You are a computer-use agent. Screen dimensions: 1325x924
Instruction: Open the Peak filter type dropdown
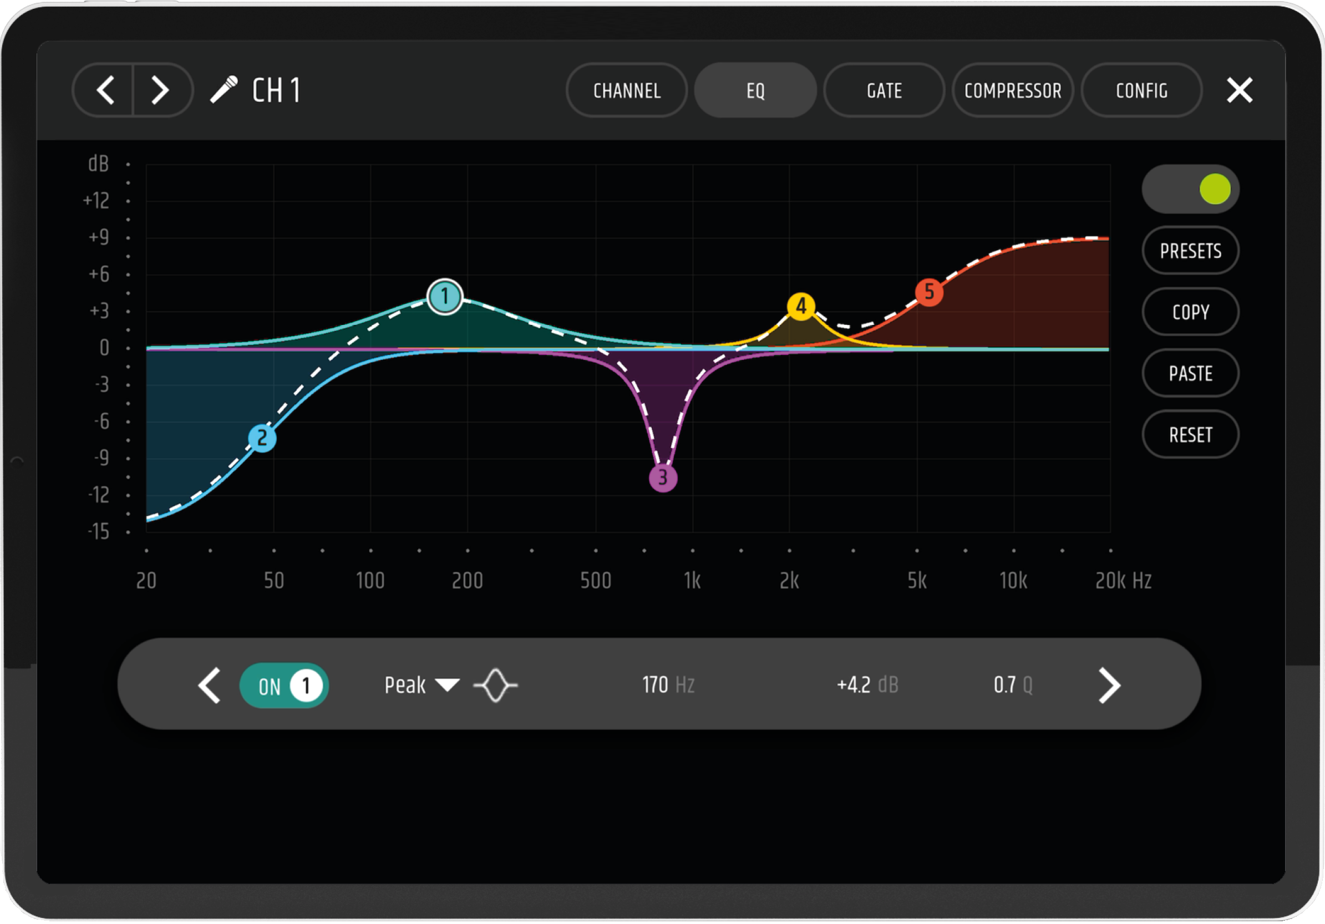pos(422,686)
